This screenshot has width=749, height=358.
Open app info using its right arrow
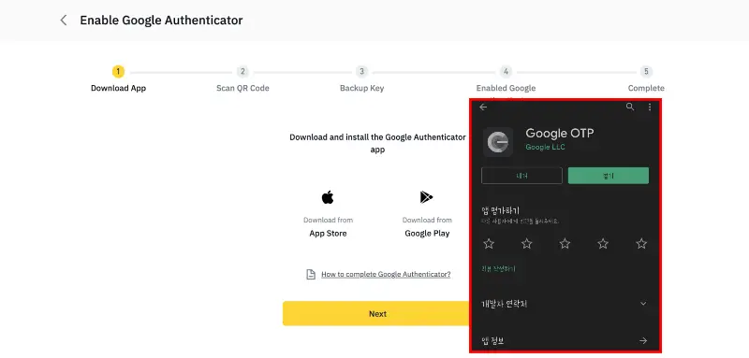[x=643, y=340]
